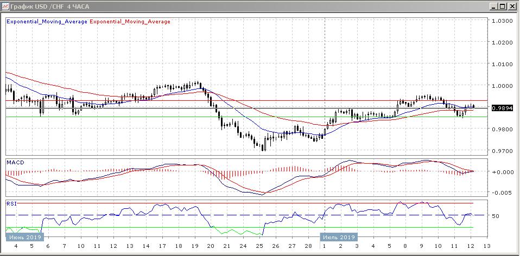This screenshot has height=256, width=520.
Task: Select the red Exponential_Moving_Average legend label
Action: point(129,22)
